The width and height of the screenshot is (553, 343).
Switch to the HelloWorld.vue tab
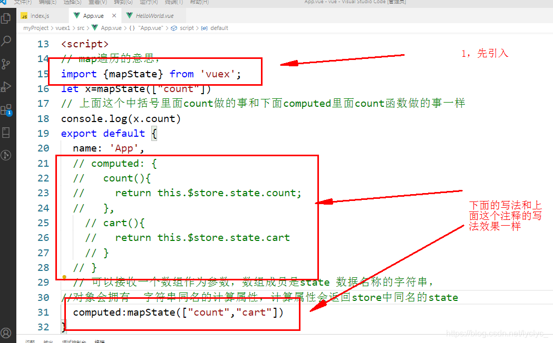154,16
